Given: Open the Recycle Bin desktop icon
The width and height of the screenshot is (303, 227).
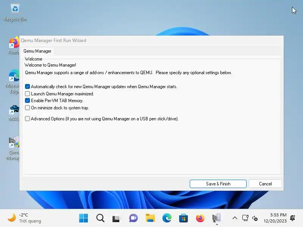Looking at the screenshot, I should (x=15, y=13).
